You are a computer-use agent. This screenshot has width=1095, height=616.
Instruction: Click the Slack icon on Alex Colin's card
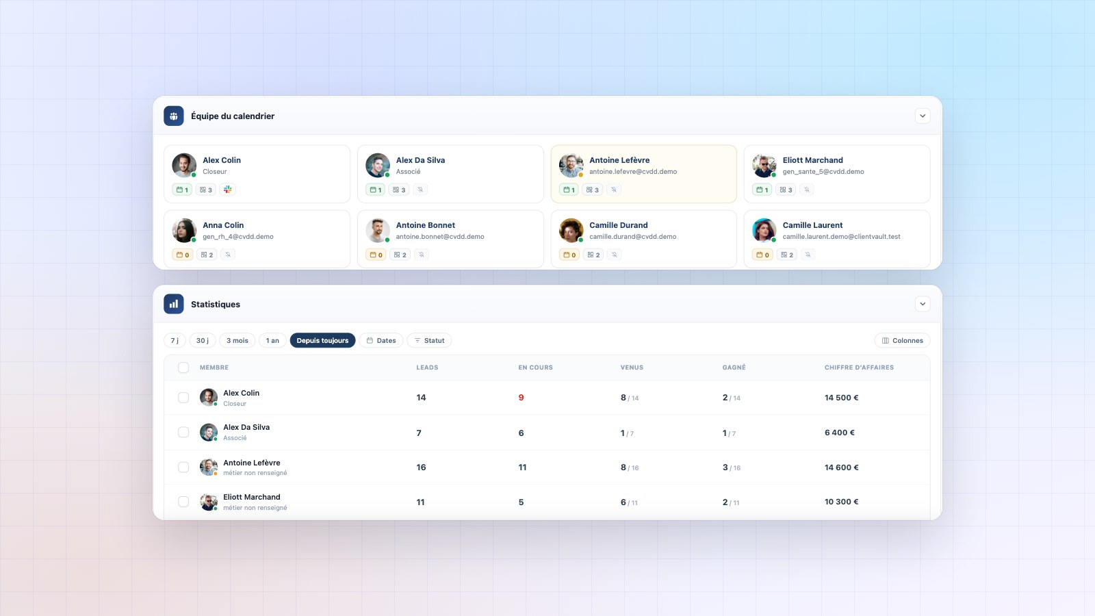pyautogui.click(x=228, y=190)
